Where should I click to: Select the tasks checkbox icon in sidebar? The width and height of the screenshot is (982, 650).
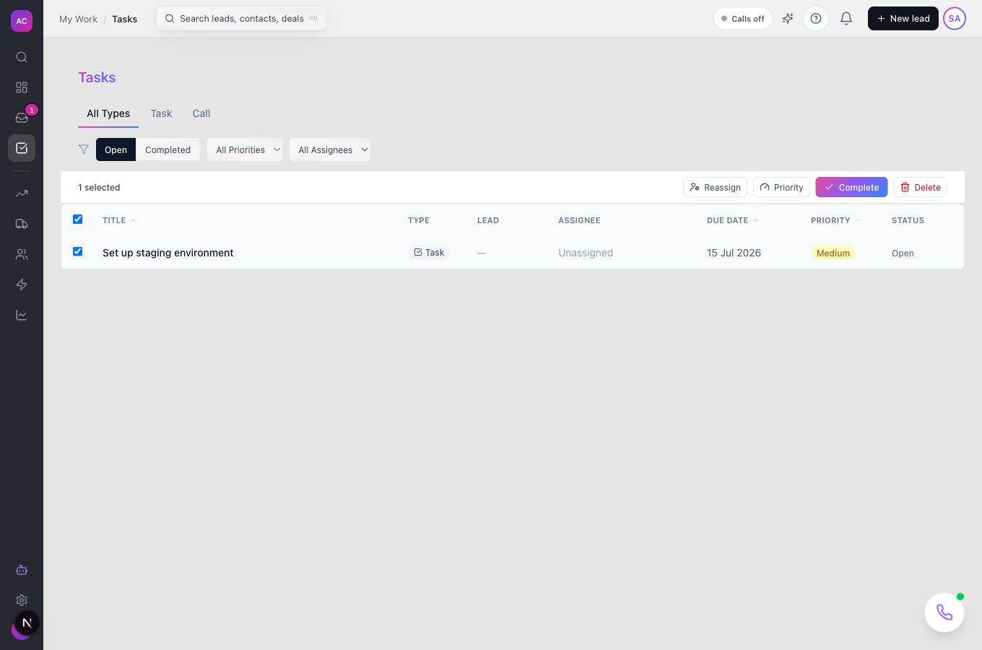pyautogui.click(x=22, y=148)
